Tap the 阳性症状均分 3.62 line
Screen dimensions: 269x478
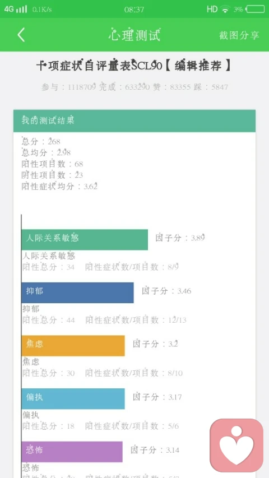pyautogui.click(x=60, y=186)
